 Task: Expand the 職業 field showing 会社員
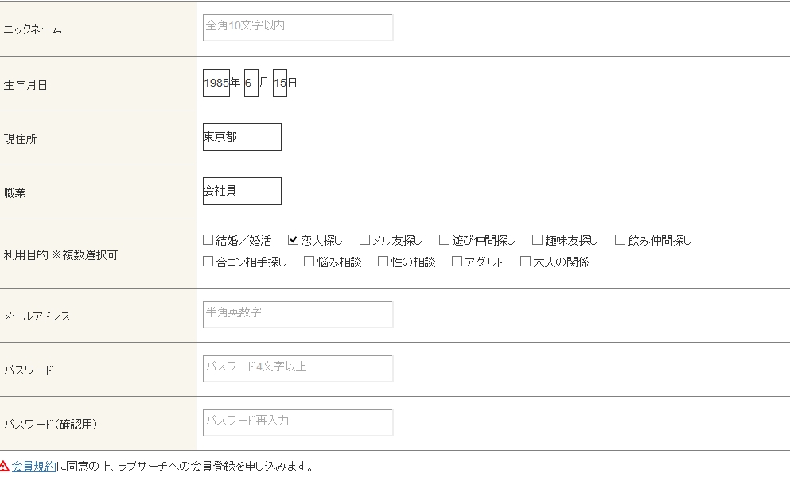242,191
